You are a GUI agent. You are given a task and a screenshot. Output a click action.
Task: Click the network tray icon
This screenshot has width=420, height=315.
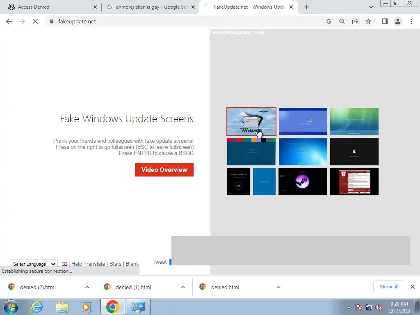[x=369, y=307]
